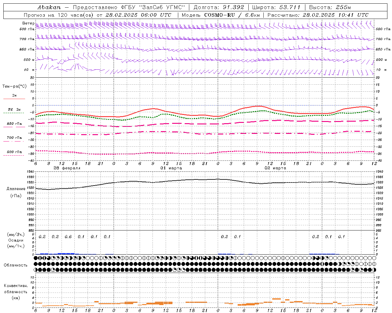Click the elevation text "Высота: 255м"

coord(330,7)
